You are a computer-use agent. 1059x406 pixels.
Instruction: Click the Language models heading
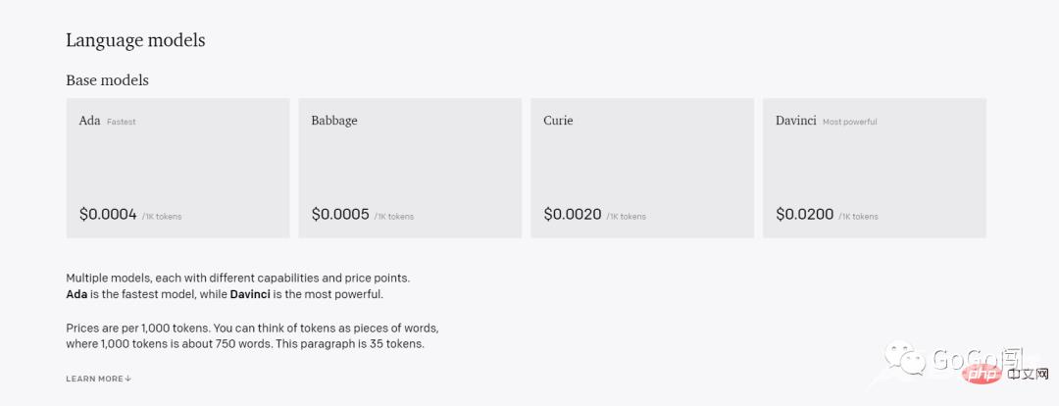135,40
